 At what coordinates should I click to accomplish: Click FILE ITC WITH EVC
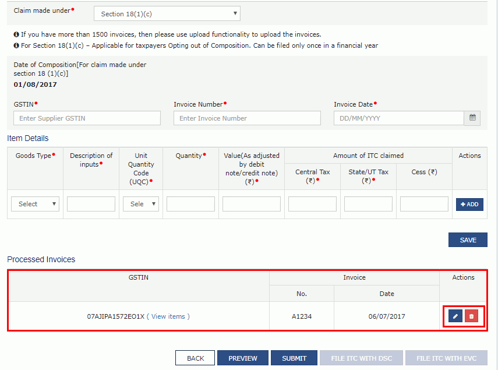(x=446, y=358)
